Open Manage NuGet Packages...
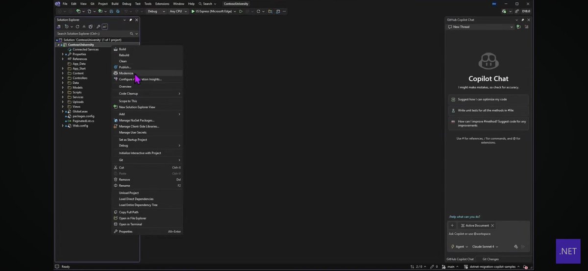 (x=147, y=120)
